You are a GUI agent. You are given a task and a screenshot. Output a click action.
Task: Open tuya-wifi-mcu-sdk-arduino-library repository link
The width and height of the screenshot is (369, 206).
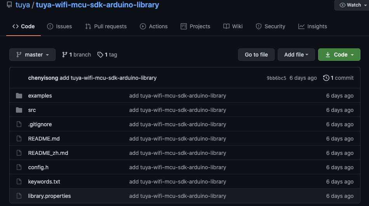(97, 5)
